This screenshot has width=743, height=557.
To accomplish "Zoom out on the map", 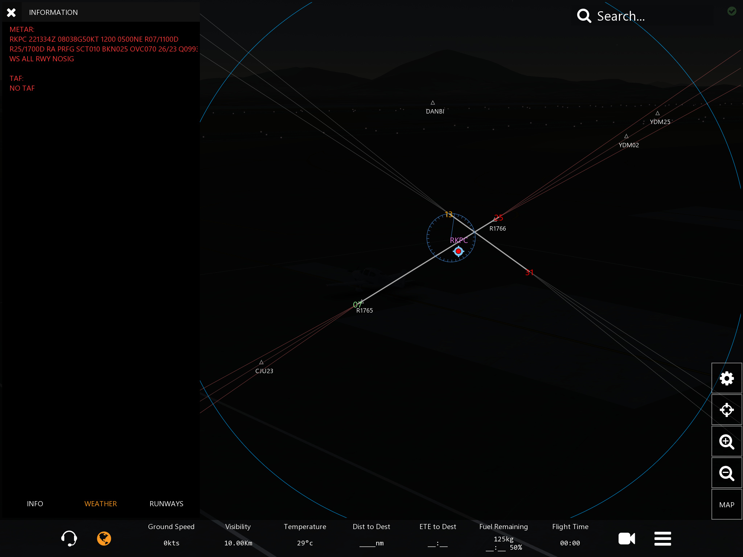I will 726,473.
